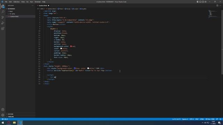This screenshot has height=125, width=223.
Task: Open the Explorer panel ellipsis menu
Action: point(32,6)
